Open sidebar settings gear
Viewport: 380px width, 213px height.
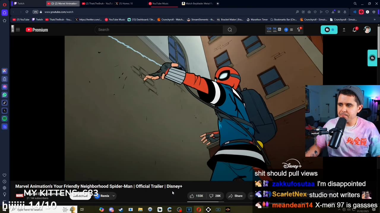4,188
